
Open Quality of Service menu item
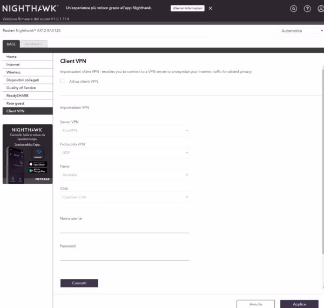coord(28,88)
